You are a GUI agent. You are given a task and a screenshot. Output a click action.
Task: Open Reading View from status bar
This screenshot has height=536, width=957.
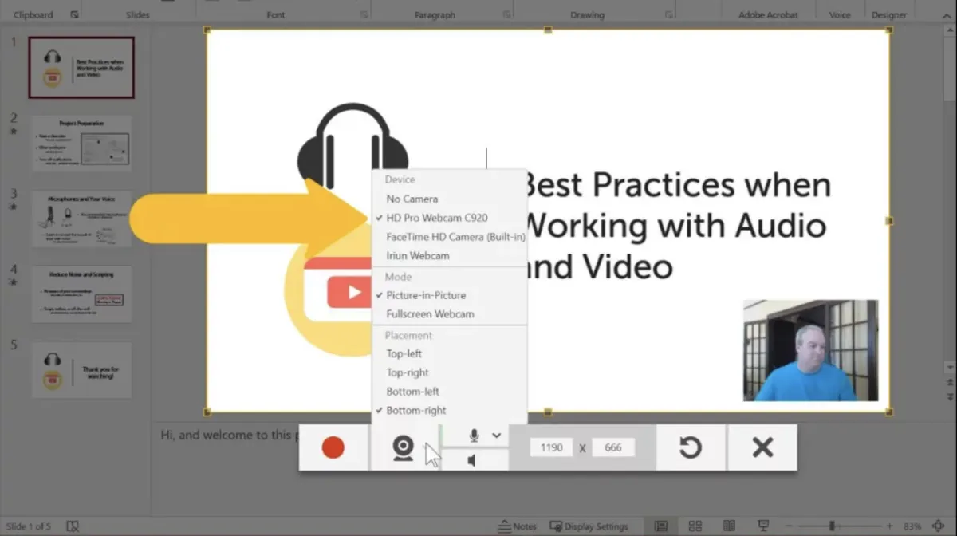tap(729, 526)
